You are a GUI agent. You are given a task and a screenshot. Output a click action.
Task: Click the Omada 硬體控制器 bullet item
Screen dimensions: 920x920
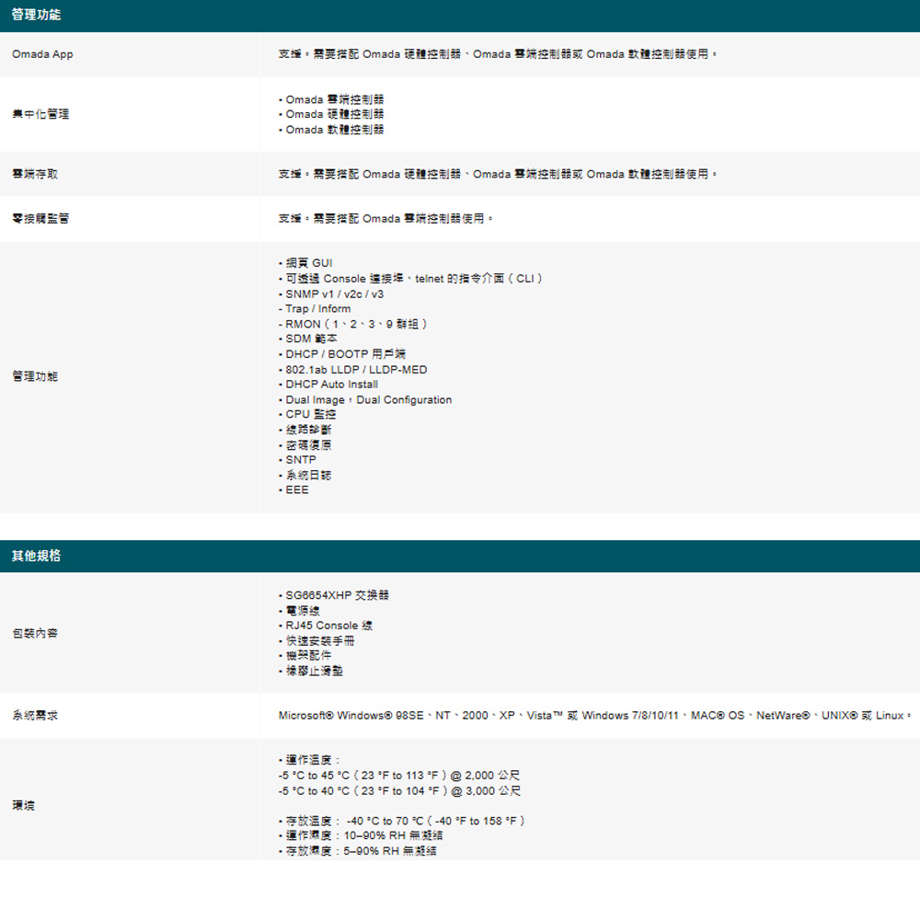[334, 114]
